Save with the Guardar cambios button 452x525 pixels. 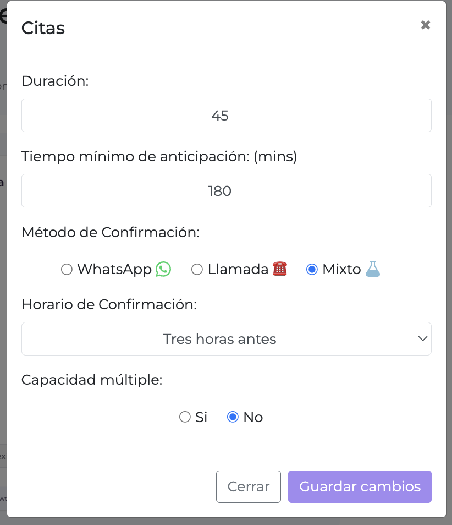pos(360,486)
